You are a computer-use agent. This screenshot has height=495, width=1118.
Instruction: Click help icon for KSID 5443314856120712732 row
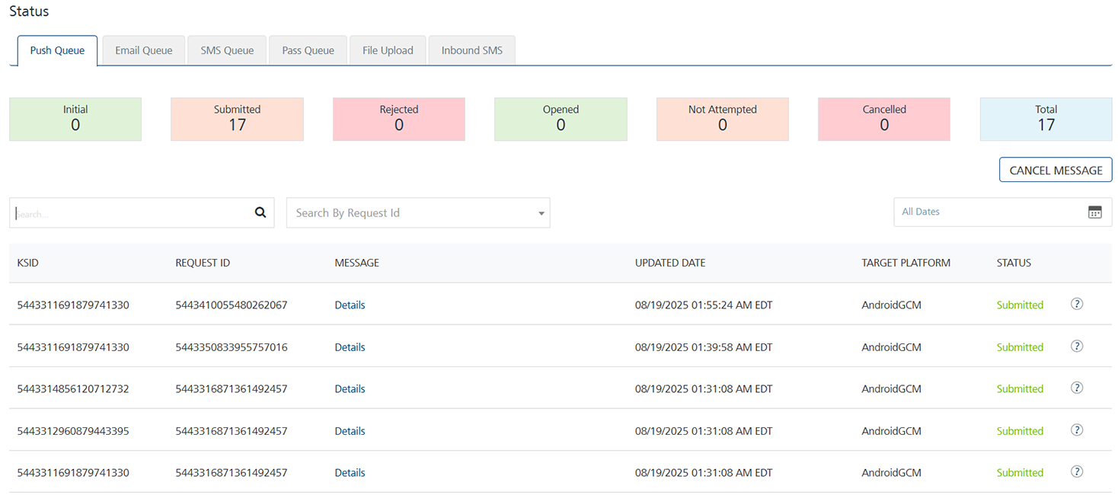coord(1077,388)
